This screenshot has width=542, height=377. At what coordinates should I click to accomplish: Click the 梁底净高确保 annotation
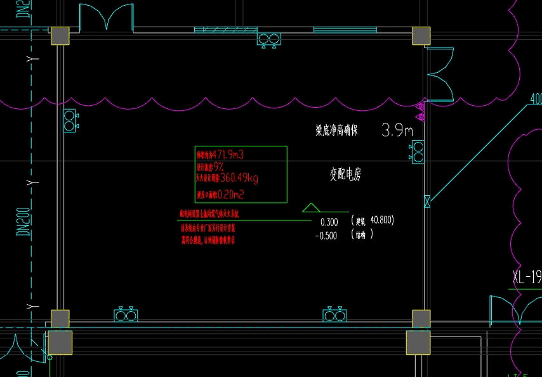pyautogui.click(x=336, y=131)
